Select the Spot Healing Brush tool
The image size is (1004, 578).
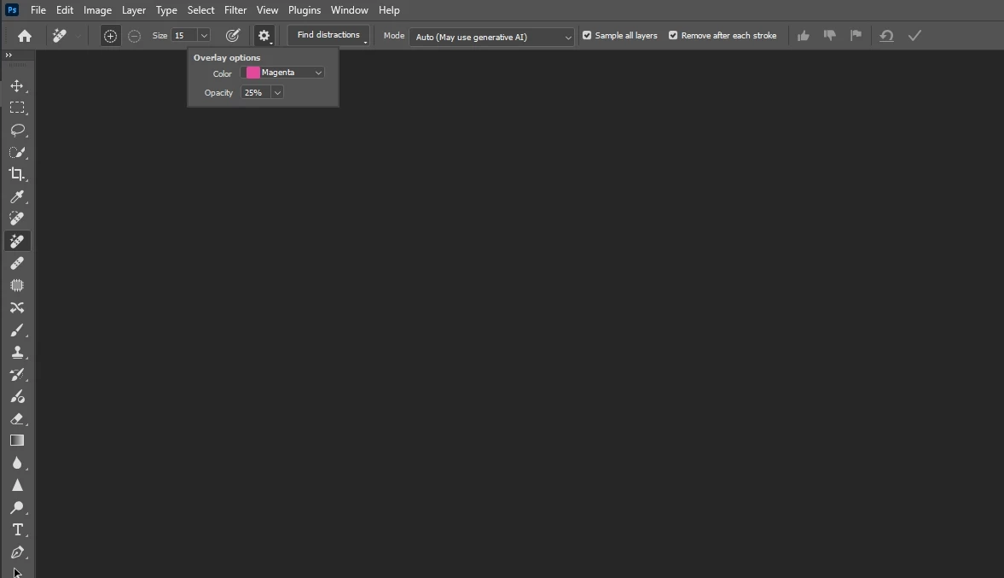pos(17,219)
